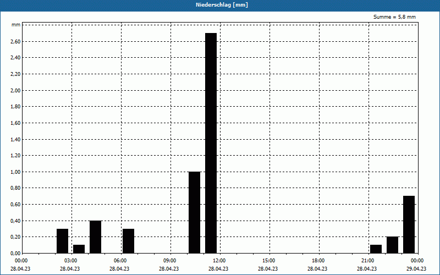440x275 pixels.
Task: Select the 28.04.23 date under 15:00
Action: coord(268,268)
